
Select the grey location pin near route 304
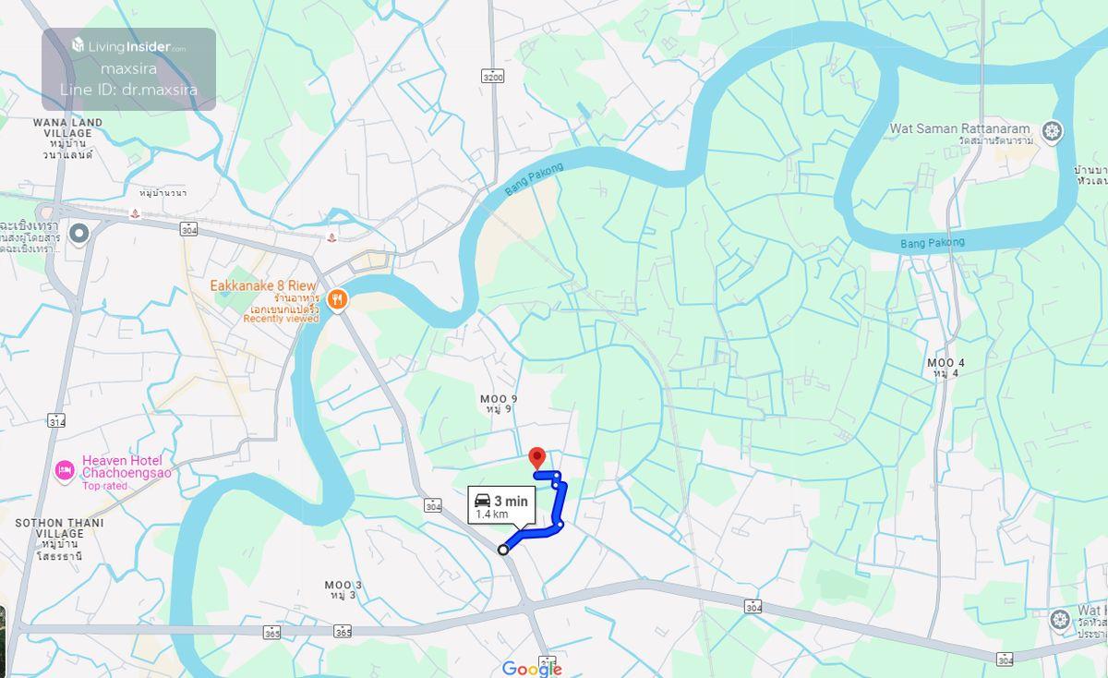coord(79,234)
